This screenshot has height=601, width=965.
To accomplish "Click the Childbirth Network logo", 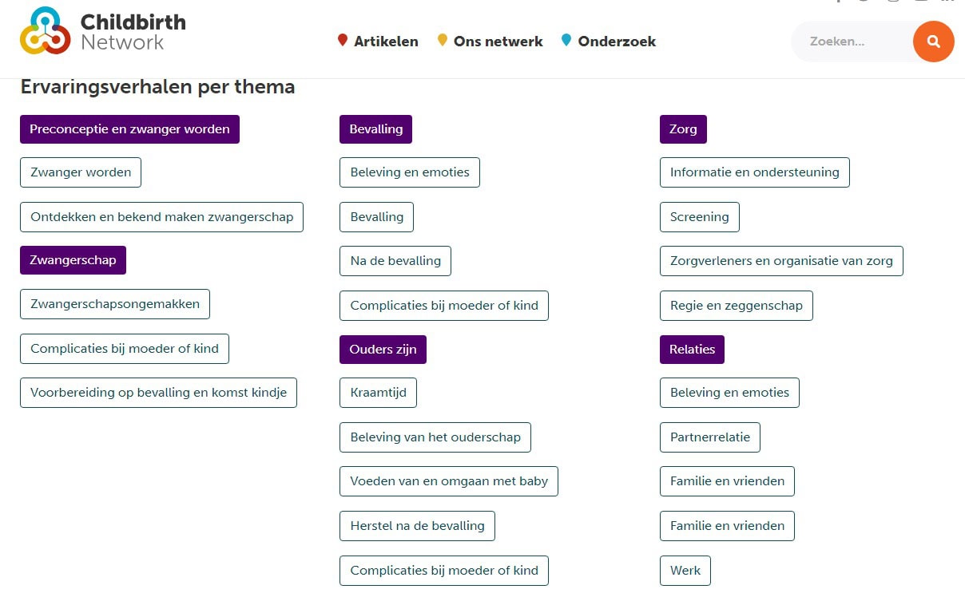I will tap(103, 32).
